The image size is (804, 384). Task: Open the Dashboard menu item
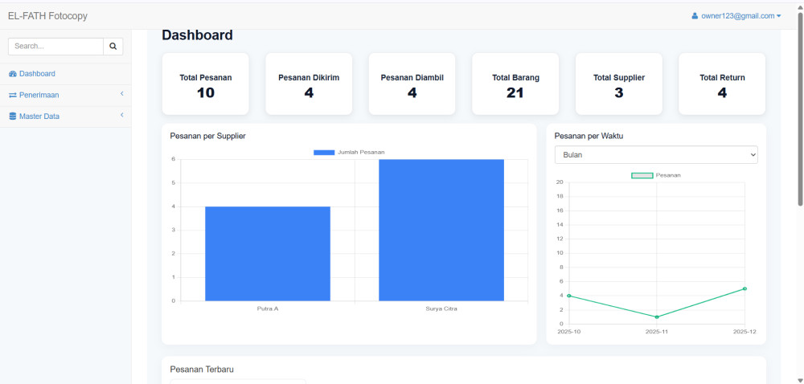point(37,74)
